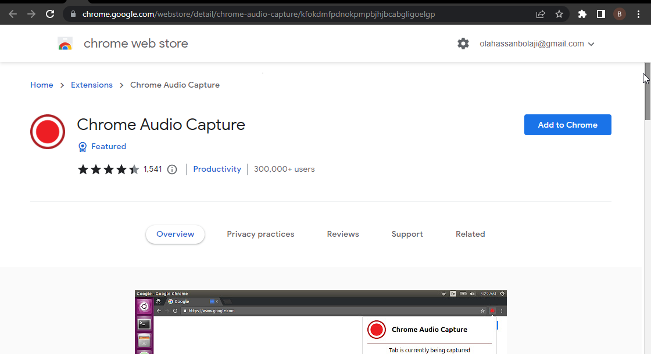Open Chrome's three-dot menu
This screenshot has width=651, height=354.
point(639,14)
